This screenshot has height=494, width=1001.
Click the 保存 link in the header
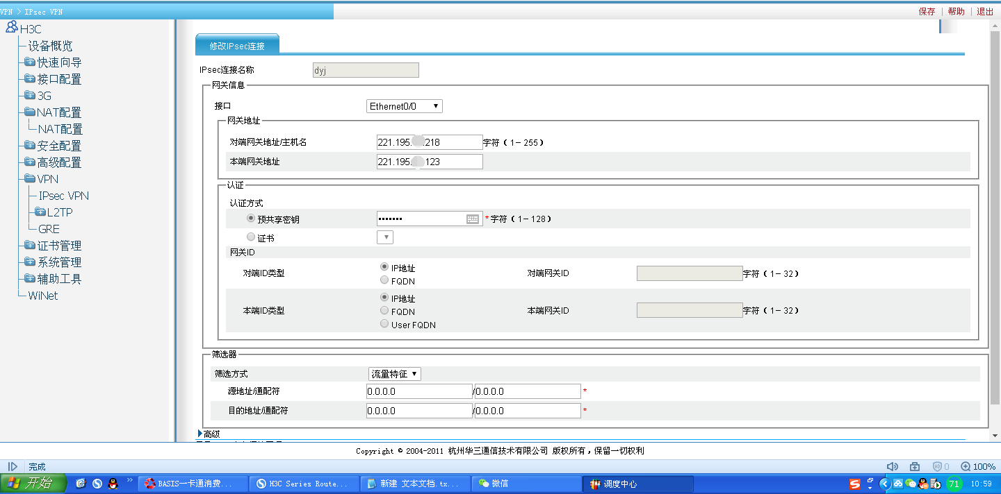point(927,11)
